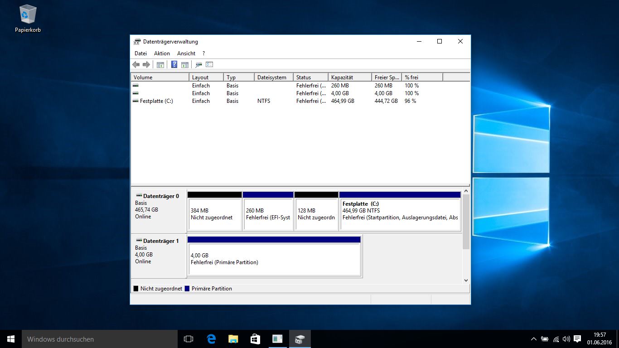Open the Ansicht menu
The width and height of the screenshot is (619, 348).
coord(186,53)
